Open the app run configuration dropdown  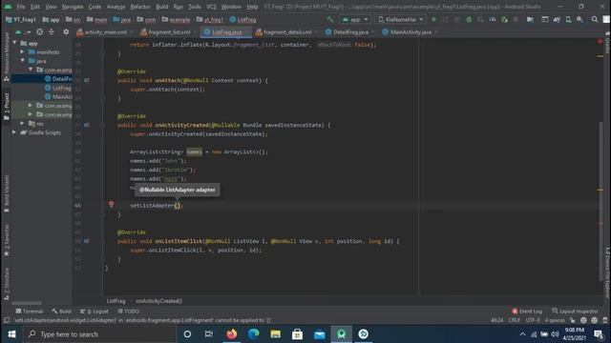[355, 19]
